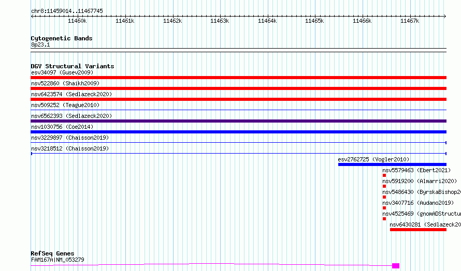The width and height of the screenshot is (461, 271).
Task: Open the esv2762725 (Vogler2010) variant label
Action: [373, 159]
